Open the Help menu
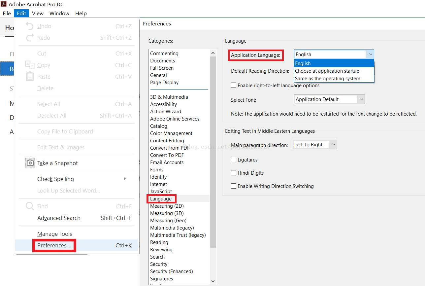425x286 pixels. (x=81, y=13)
